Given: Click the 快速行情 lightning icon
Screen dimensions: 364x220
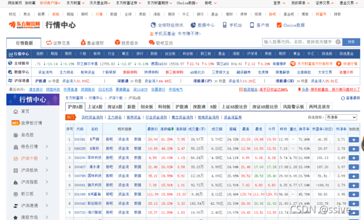Looking at the screenshot, I should coord(339,64).
